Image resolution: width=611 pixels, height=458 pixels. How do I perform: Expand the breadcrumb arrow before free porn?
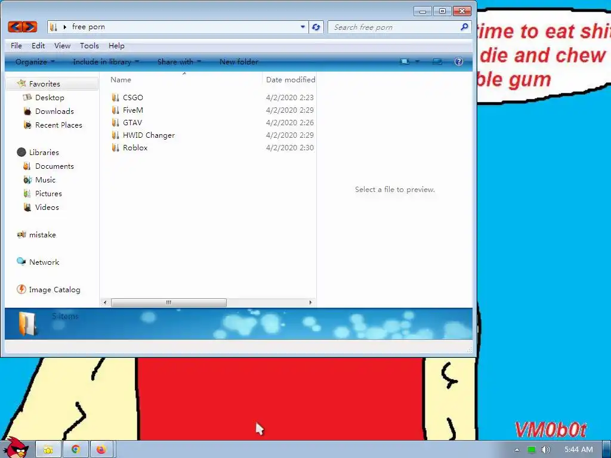64,27
